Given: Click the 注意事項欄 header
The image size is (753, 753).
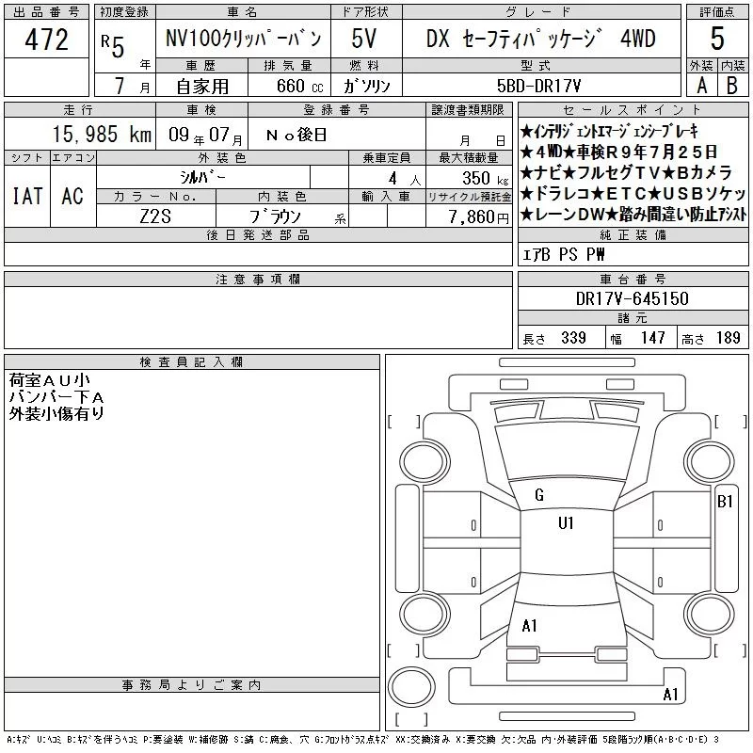Looking at the screenshot, I should [258, 280].
